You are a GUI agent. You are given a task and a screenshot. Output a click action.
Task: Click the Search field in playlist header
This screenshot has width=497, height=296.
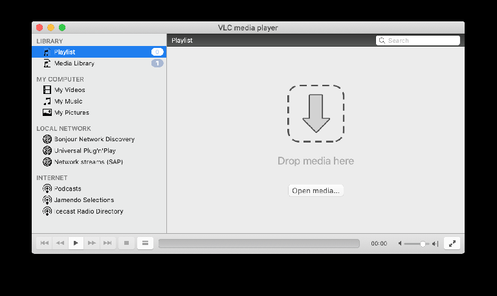418,40
